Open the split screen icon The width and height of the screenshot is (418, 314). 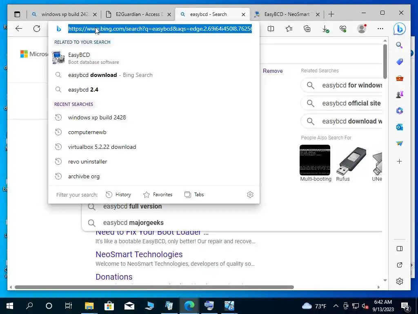pyautogui.click(x=271, y=29)
